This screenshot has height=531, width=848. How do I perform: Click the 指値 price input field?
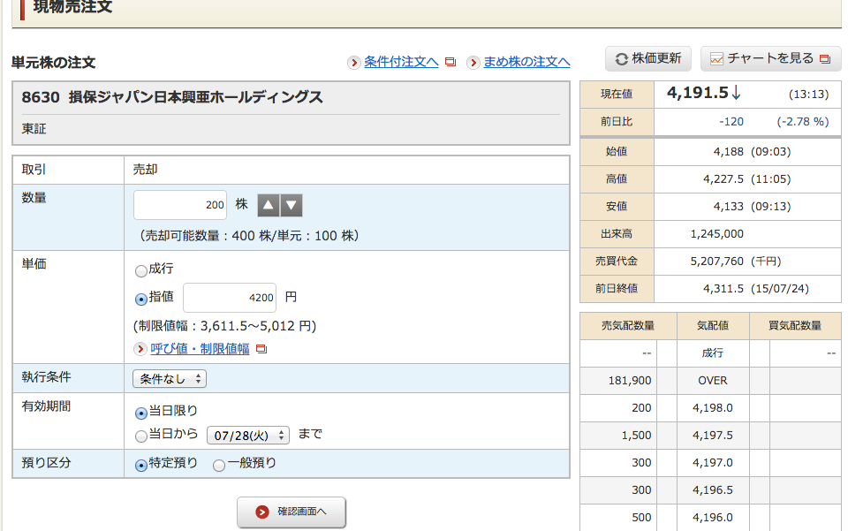pyautogui.click(x=230, y=298)
